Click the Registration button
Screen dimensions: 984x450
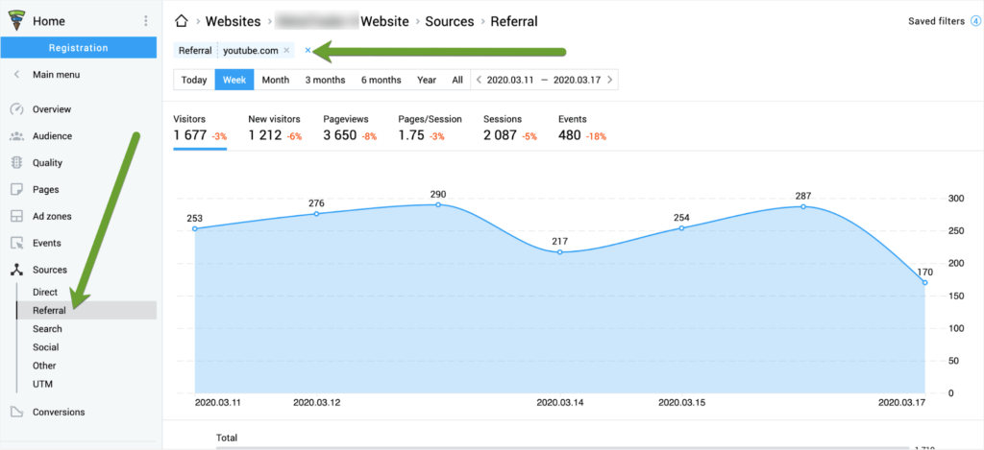[79, 48]
